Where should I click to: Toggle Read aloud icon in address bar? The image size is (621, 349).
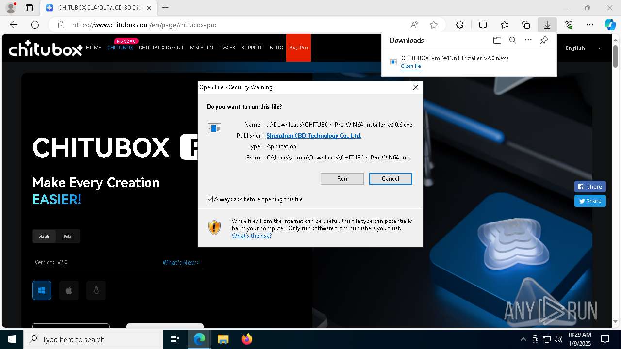point(414,25)
